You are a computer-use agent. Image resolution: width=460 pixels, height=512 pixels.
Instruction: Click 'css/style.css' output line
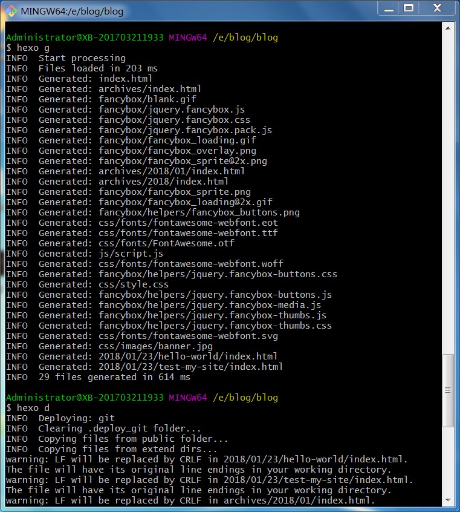[88, 284]
